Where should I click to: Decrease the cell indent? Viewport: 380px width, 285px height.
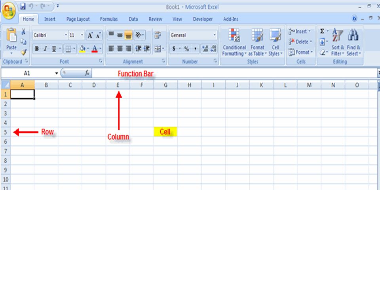(x=139, y=49)
